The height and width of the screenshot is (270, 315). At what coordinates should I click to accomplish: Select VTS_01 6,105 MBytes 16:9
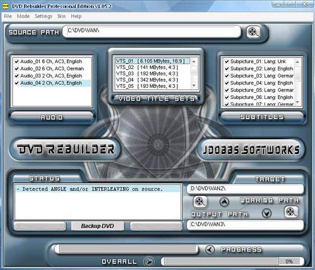point(153,61)
